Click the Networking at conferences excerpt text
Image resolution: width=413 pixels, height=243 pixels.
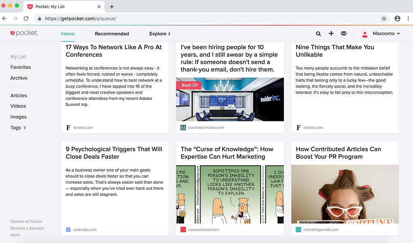[x=114, y=86]
